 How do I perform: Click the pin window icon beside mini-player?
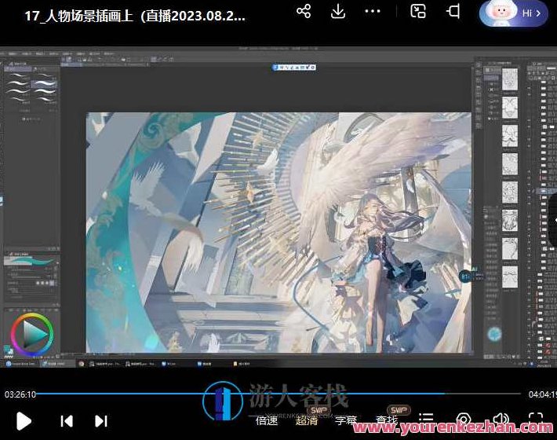(x=453, y=11)
